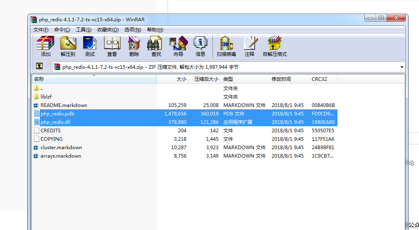Click packed size 3,923 in cluster.markdown row

point(212,147)
